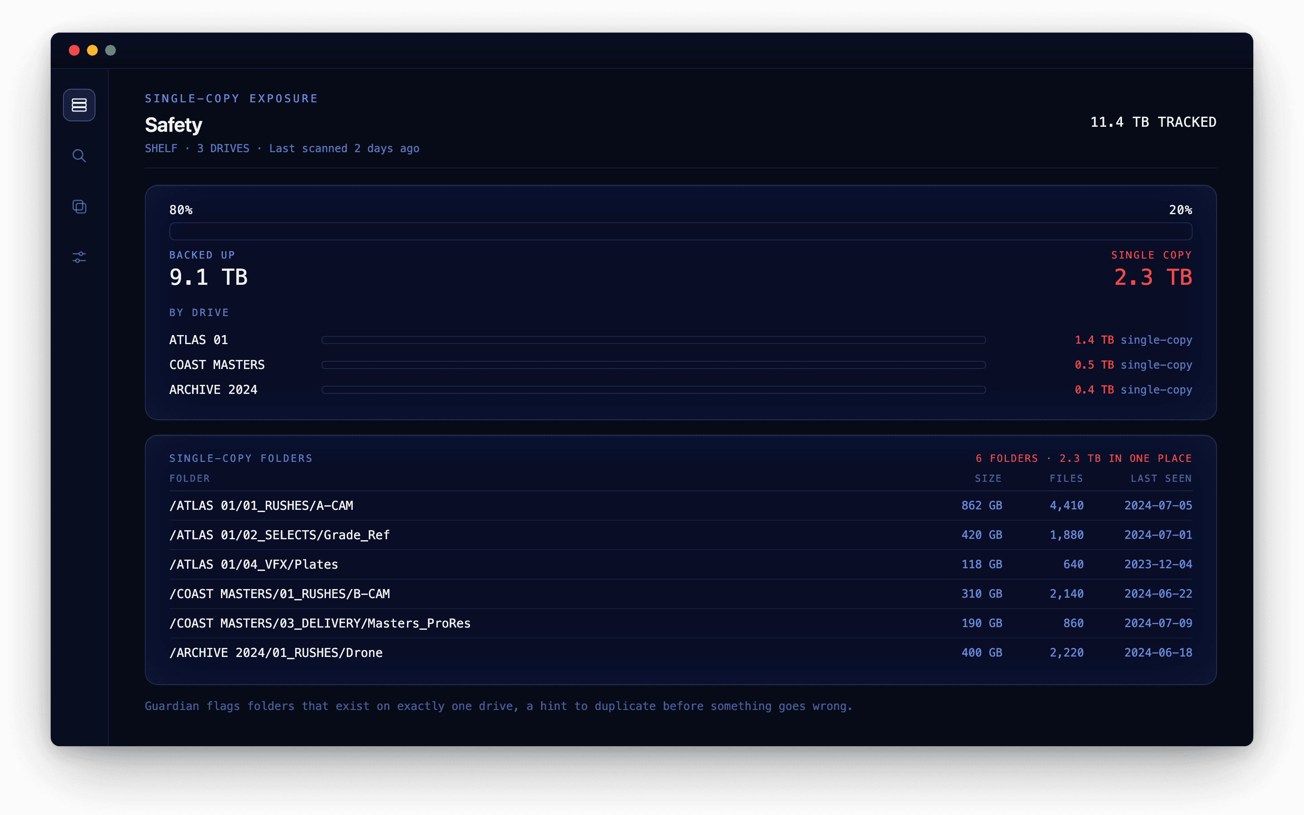Screen dimensions: 1304x815
Task: Open the settings sliders sidebar icon
Action: [79, 257]
